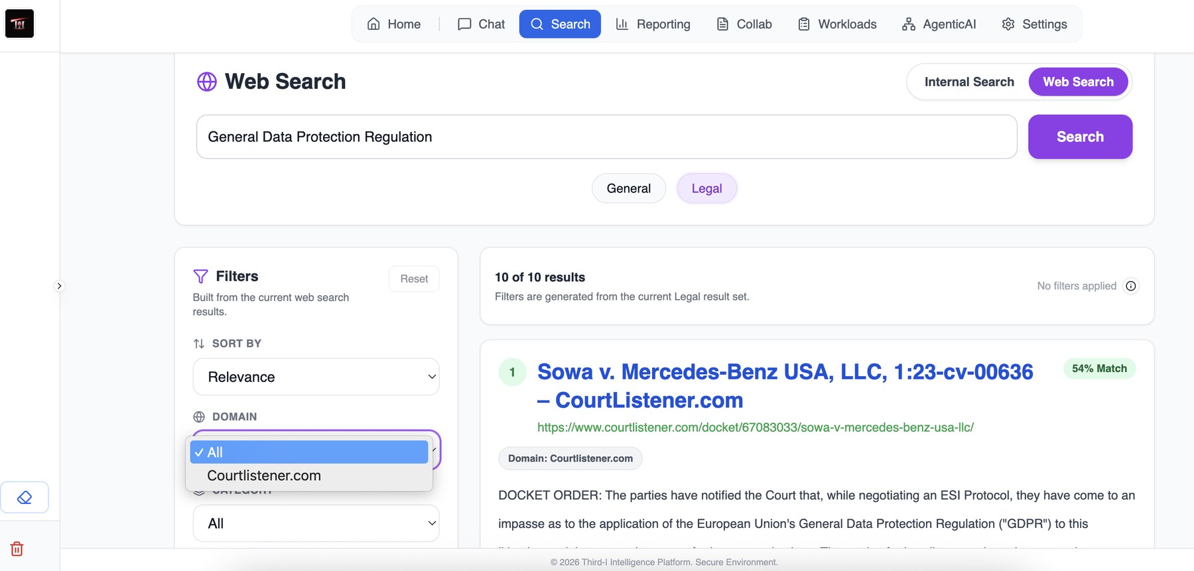Click the eraser icon in the sidebar
This screenshot has width=1194, height=571.
point(25,497)
